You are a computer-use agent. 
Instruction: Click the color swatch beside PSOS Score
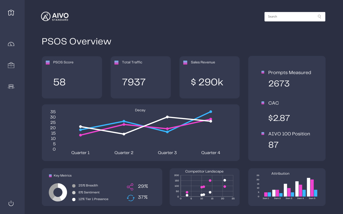pos(48,62)
